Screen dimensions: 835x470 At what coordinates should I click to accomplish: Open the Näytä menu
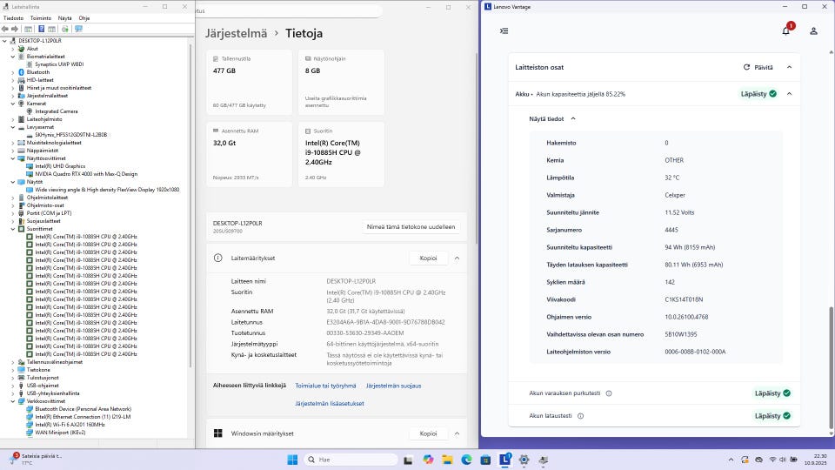click(64, 18)
